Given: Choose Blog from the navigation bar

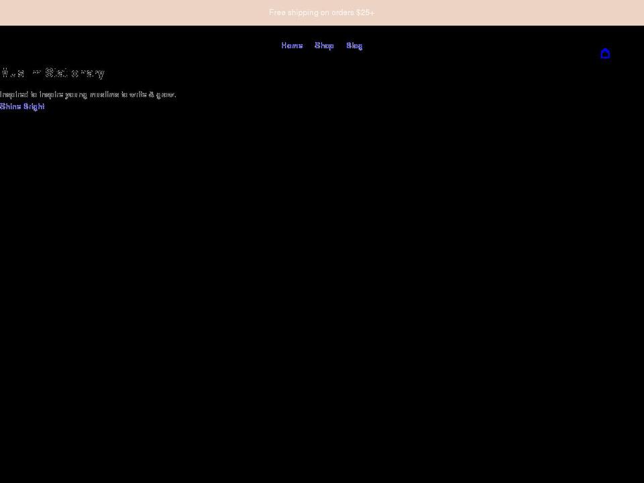Looking at the screenshot, I should click(354, 45).
